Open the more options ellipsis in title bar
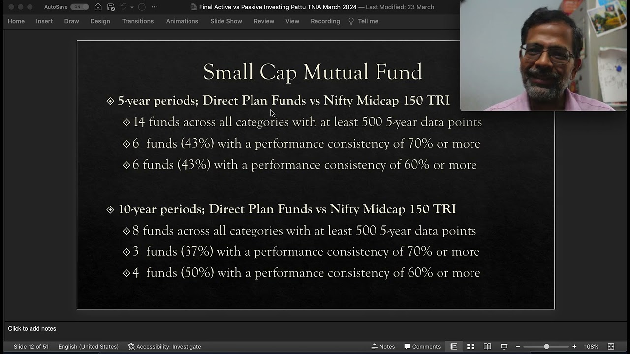The width and height of the screenshot is (630, 354). (155, 7)
